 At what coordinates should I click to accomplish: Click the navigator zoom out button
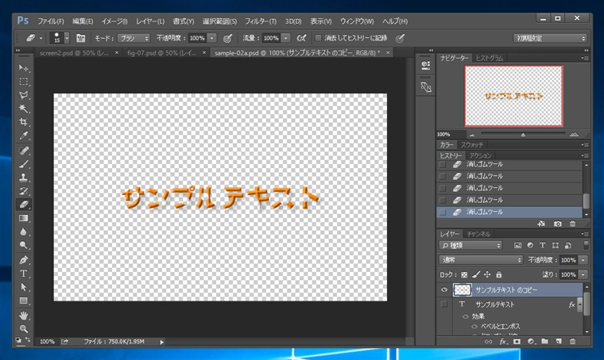coord(472,135)
